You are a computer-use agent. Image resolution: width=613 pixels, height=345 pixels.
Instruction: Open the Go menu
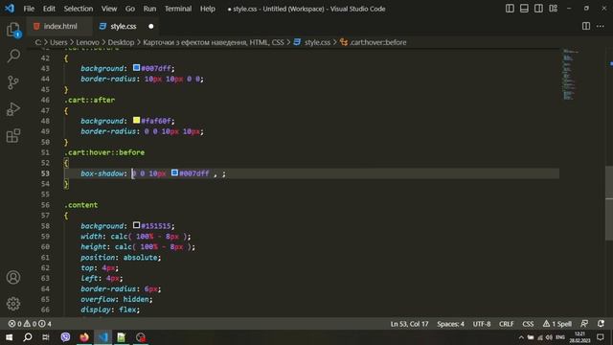coord(130,9)
